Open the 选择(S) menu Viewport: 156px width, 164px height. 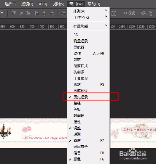tap(11, 4)
